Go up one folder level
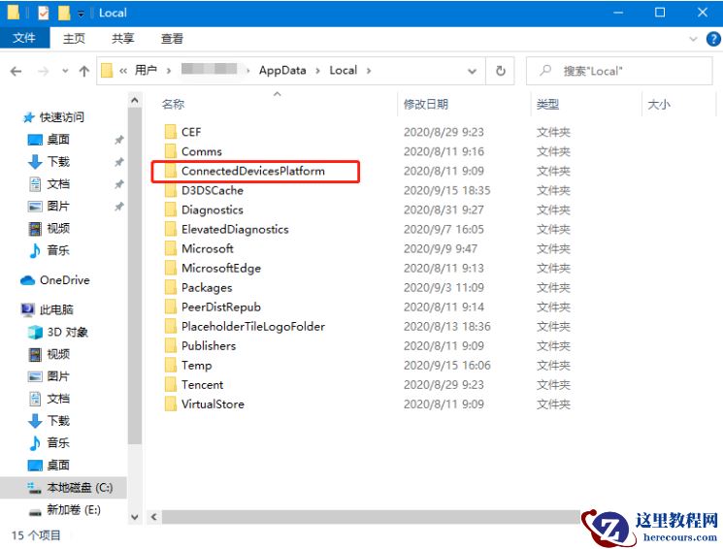Screen dimensions: 723x549 click(x=83, y=71)
